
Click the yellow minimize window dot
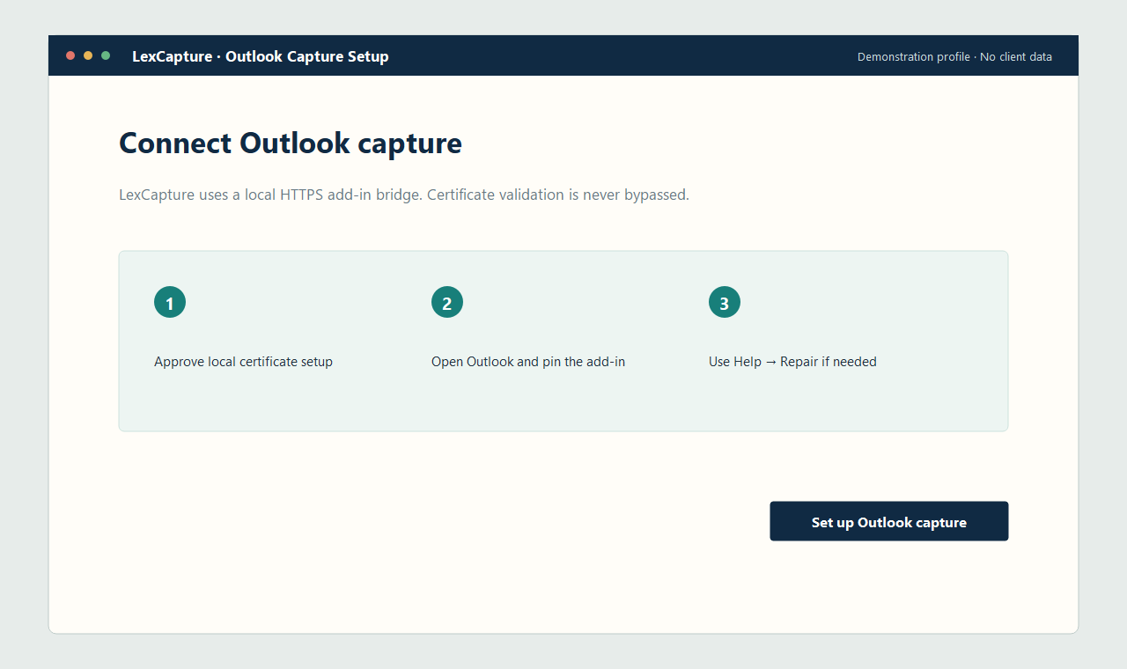coord(88,55)
